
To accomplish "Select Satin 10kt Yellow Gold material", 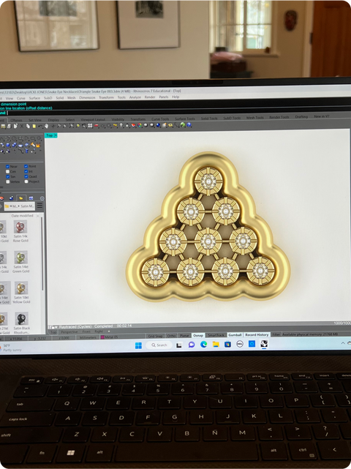I will click(21, 293).
